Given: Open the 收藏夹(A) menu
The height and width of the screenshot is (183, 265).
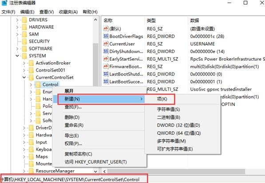Looking at the screenshot, I should click(x=68, y=12).
